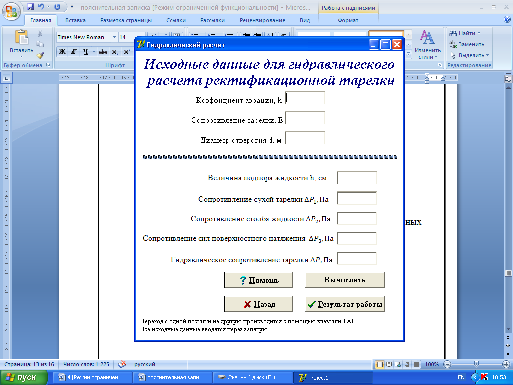Viewport: 513px width, 385px height.
Task: Click the Диаметр отверстия d input field
Action: 305,138
